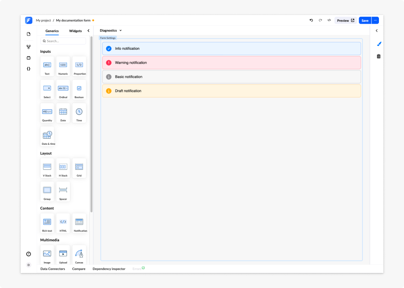
Task: Add a Grid layout
Action: pyautogui.click(x=79, y=168)
